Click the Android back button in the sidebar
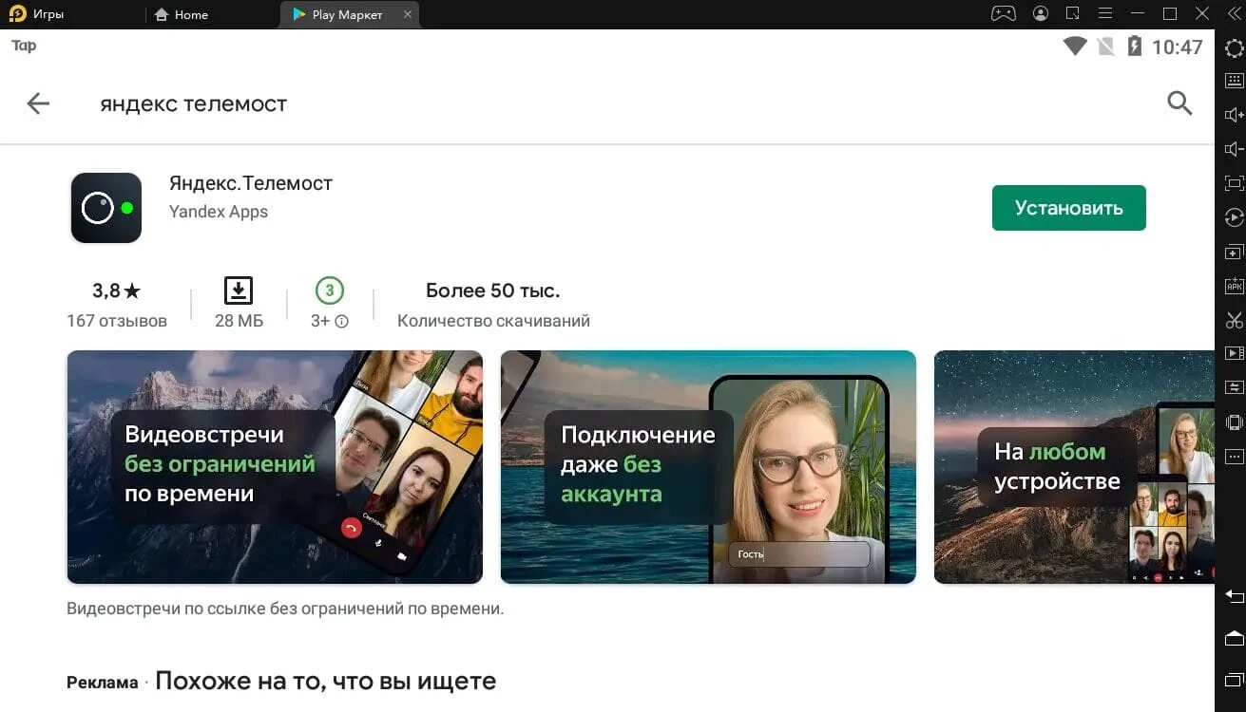 pos(1234,596)
